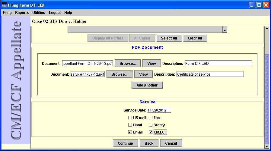Open the Help menu
The image size is (271, 151).
click(68, 13)
